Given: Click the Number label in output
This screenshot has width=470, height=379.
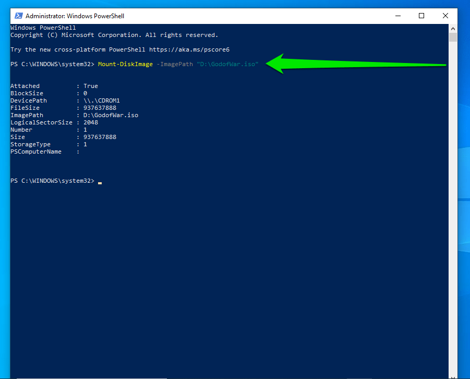Looking at the screenshot, I should coord(21,130).
